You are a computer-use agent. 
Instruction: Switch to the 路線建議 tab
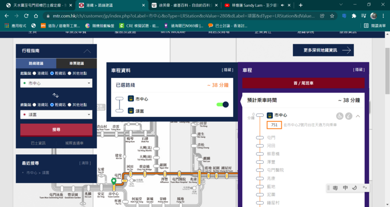(36, 63)
